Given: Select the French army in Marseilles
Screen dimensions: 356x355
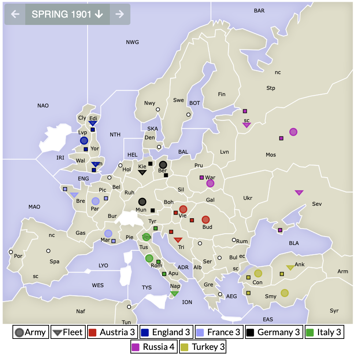Looking at the screenshot, I should click(x=108, y=233).
